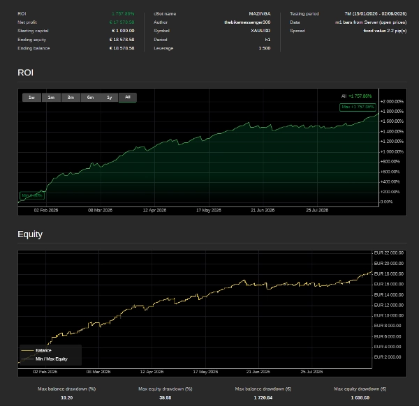Select the 1w range button
419x406 pixels.
pyautogui.click(x=32, y=98)
